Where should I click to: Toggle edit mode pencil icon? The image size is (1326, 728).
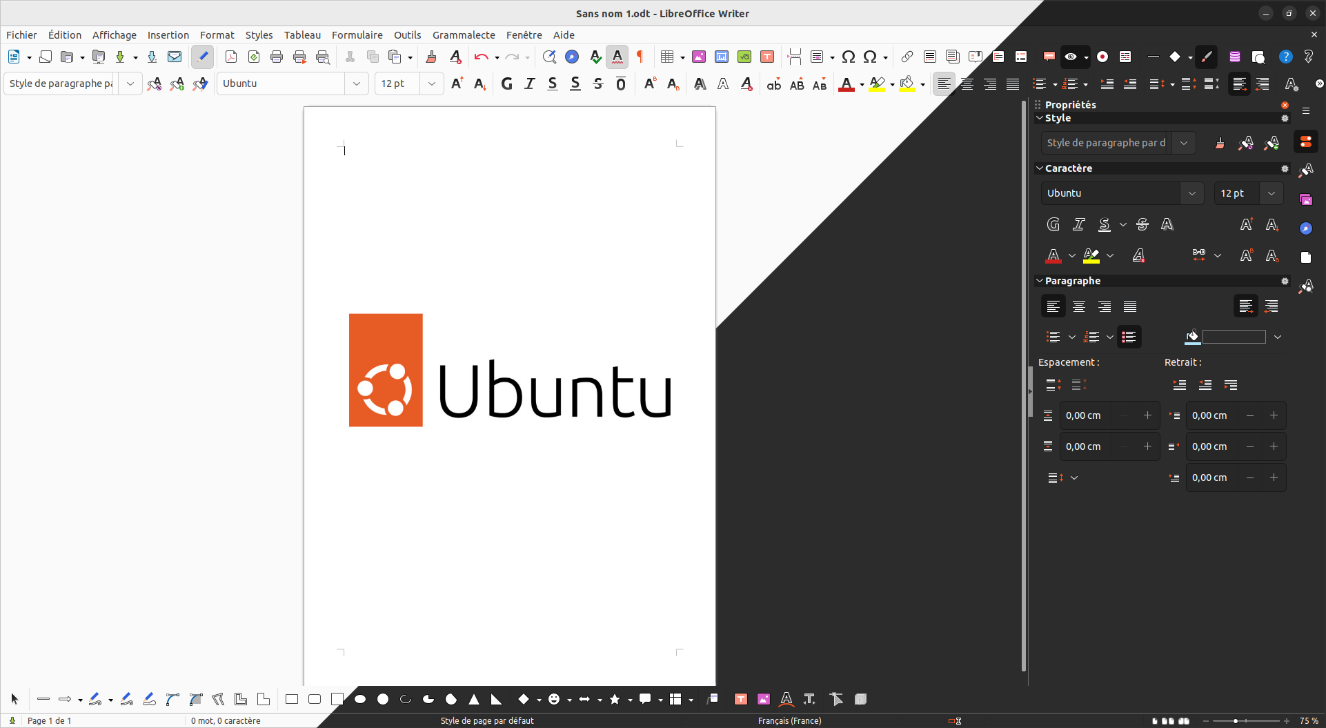tap(202, 57)
